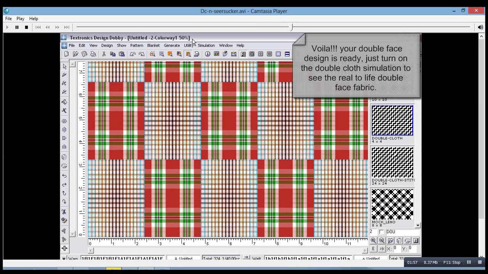Click the New document icon in Textronics toolbar
Viewport: 488px width, 274px height.
(67, 54)
